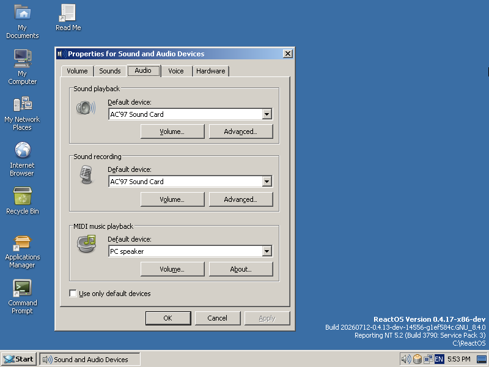Click the 5:53 PM taskbar clock
Image resolution: width=489 pixels, height=367 pixels.
459,359
